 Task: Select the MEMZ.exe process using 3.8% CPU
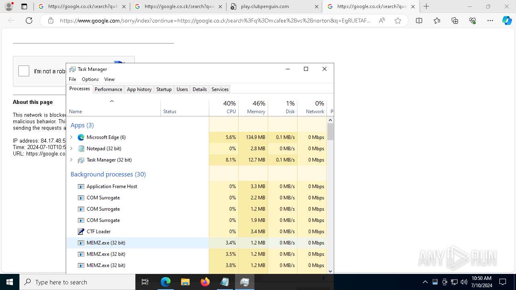point(197,265)
